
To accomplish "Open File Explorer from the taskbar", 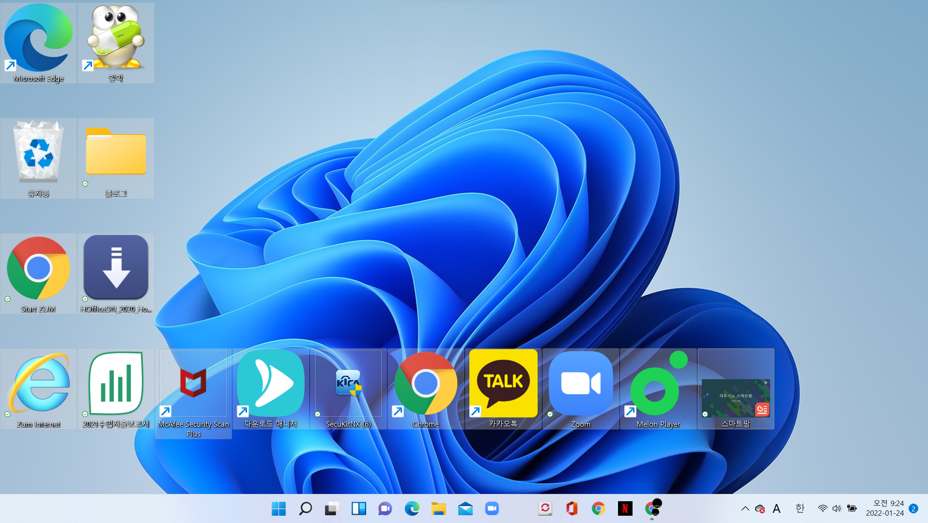I will pos(438,508).
